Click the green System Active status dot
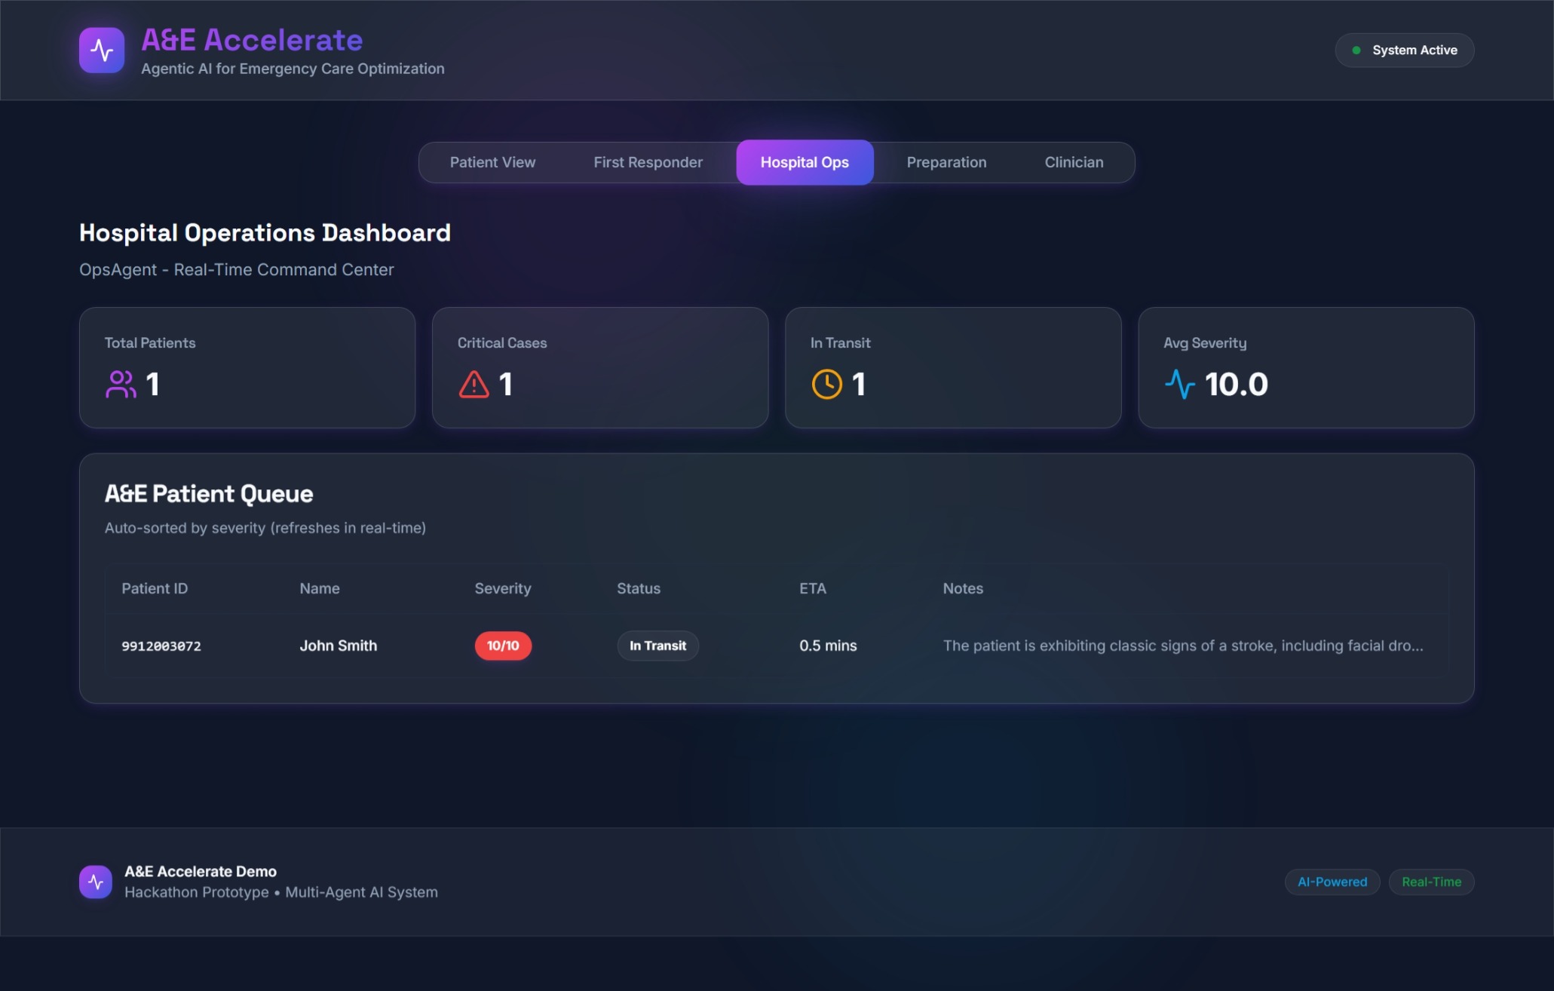 (1356, 51)
